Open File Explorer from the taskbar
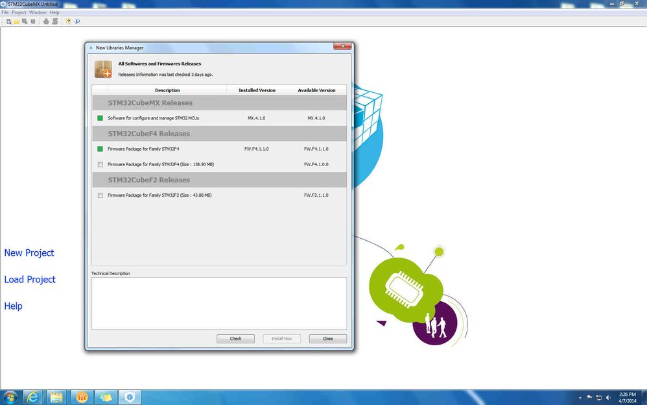 click(x=56, y=398)
